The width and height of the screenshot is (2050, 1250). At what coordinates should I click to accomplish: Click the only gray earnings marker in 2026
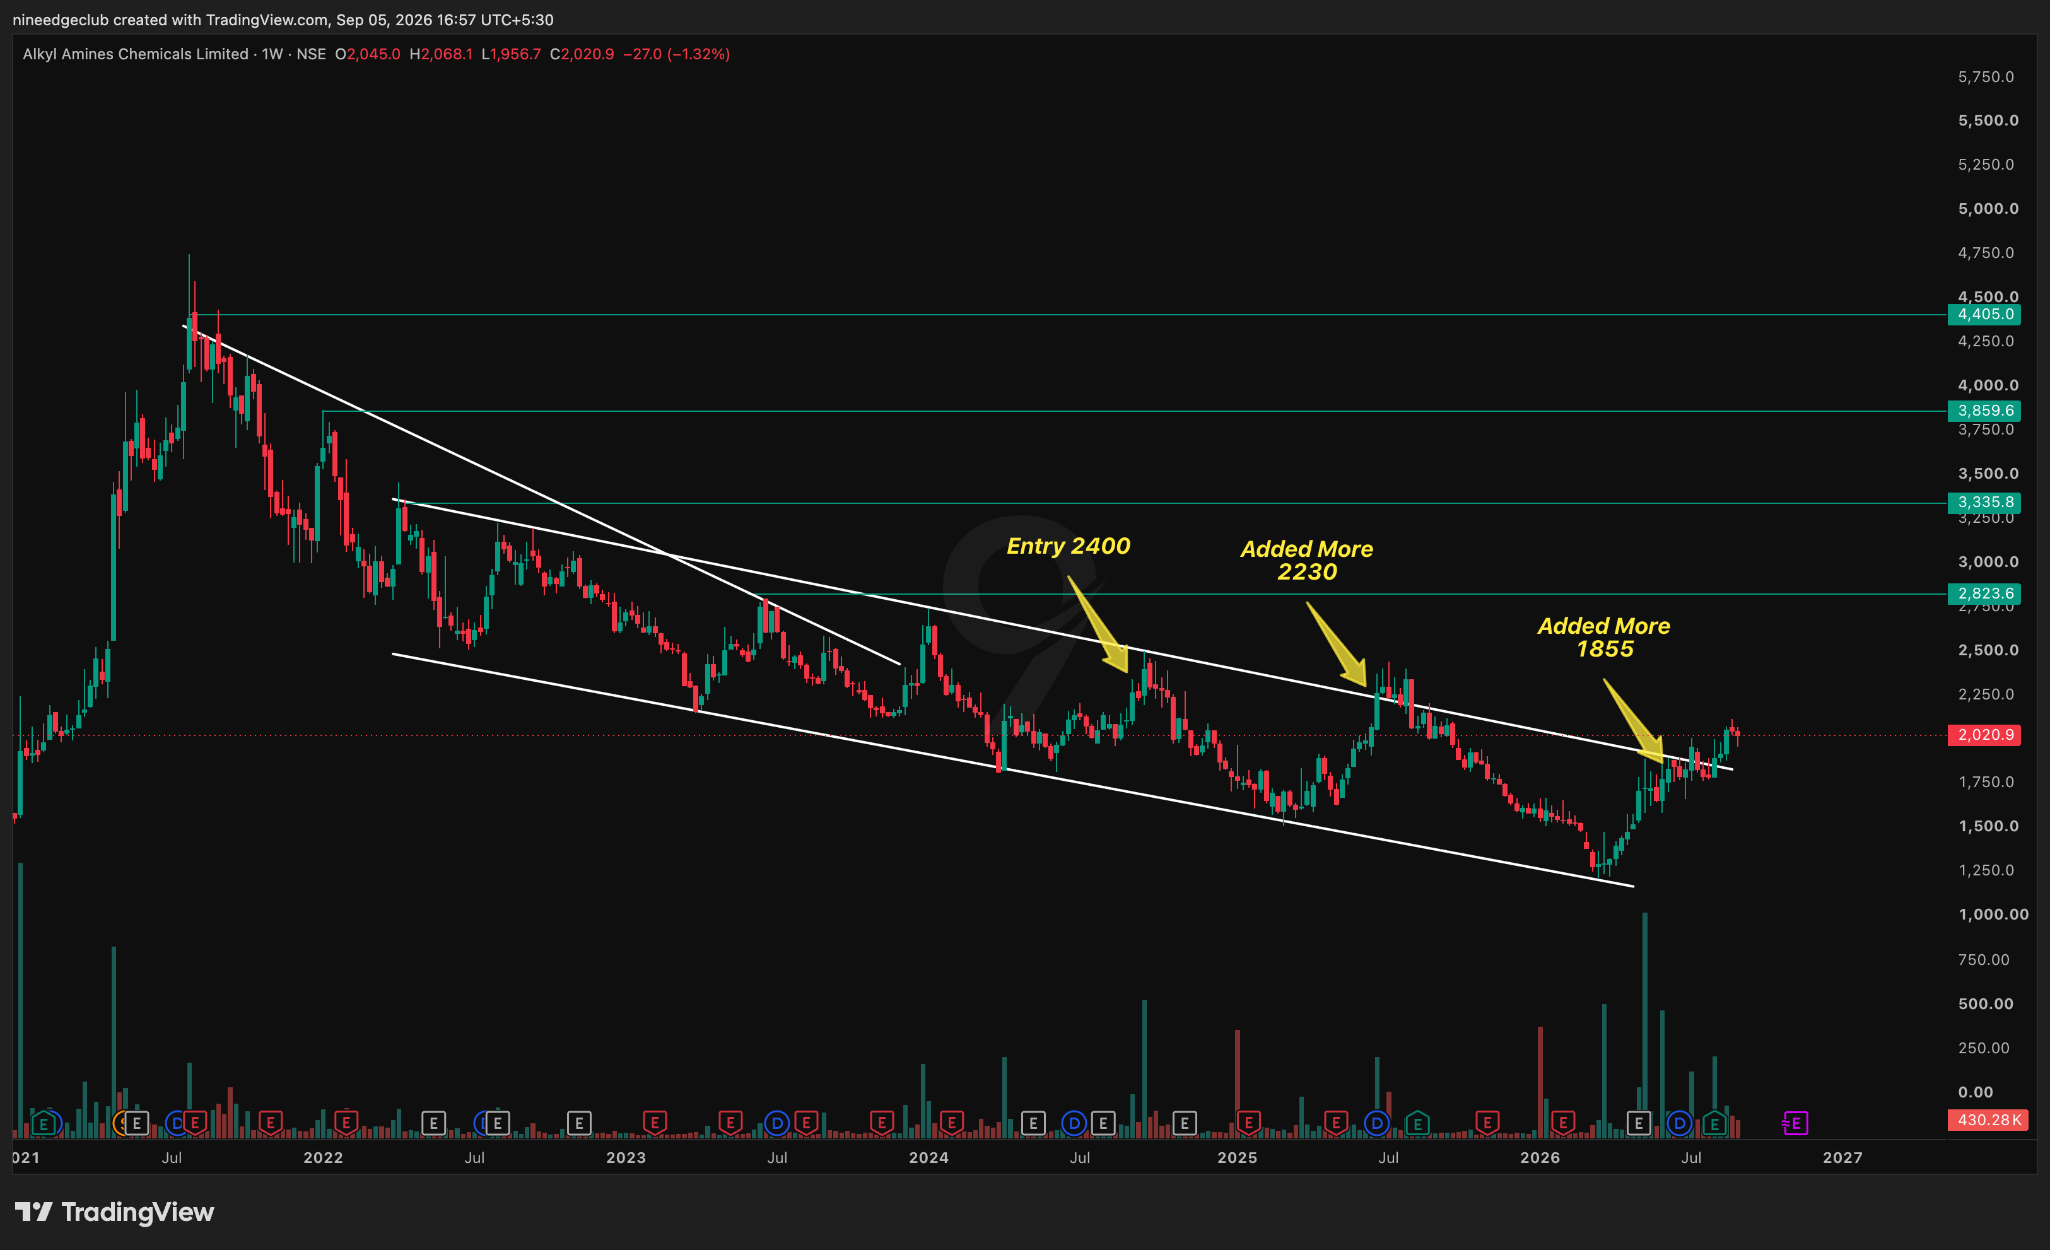point(1639,1124)
